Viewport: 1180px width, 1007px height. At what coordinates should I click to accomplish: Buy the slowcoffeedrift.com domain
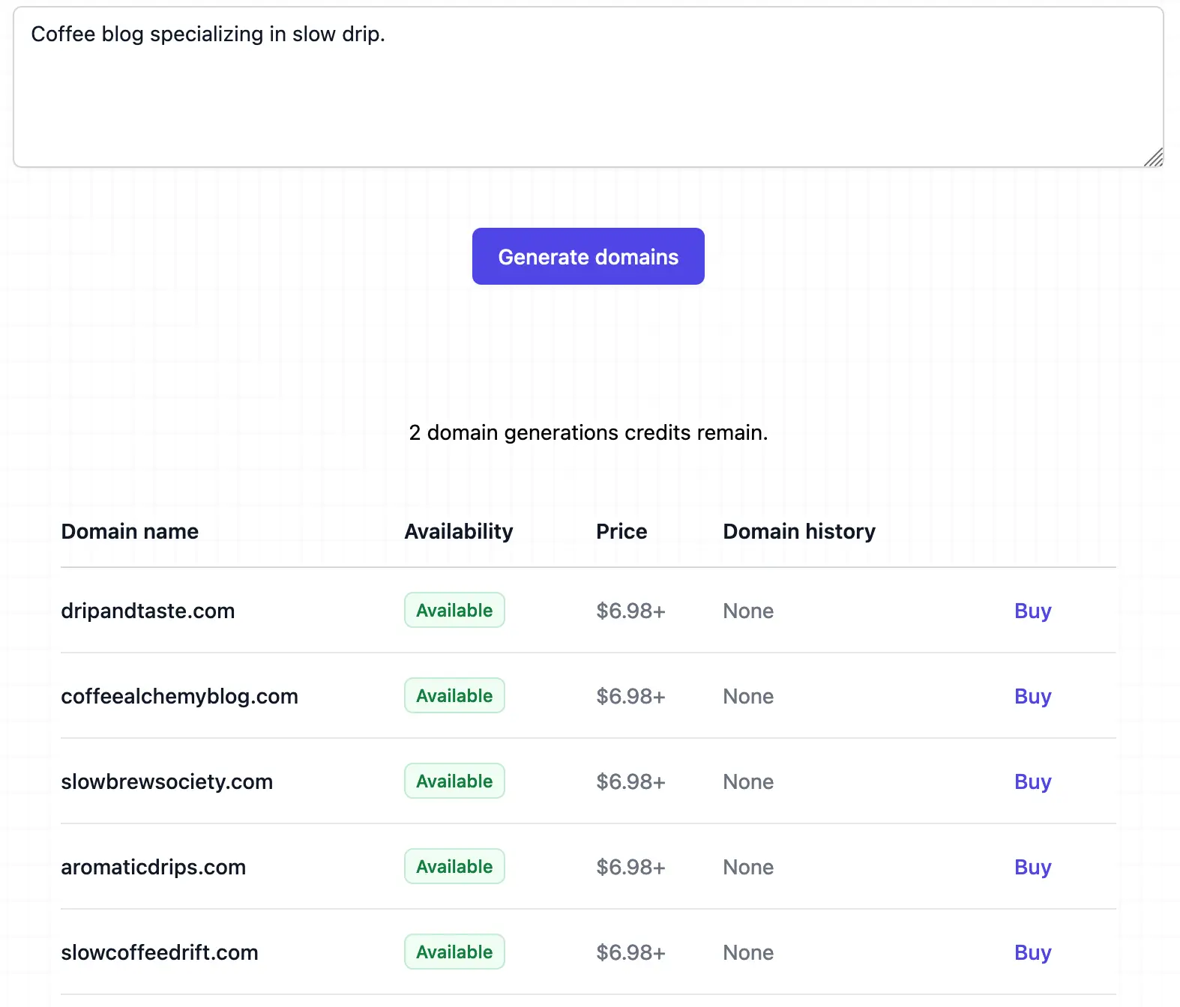tap(1032, 952)
